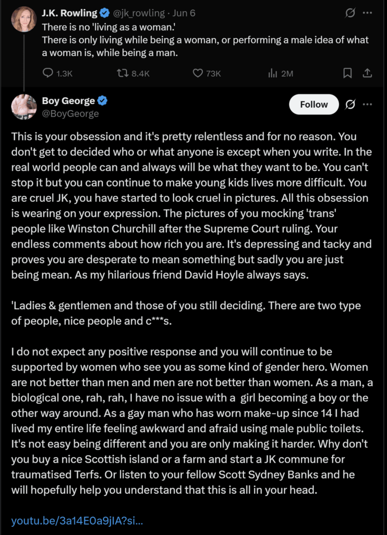Click Boy George's display name
The image size is (387, 535).
[x=68, y=101]
